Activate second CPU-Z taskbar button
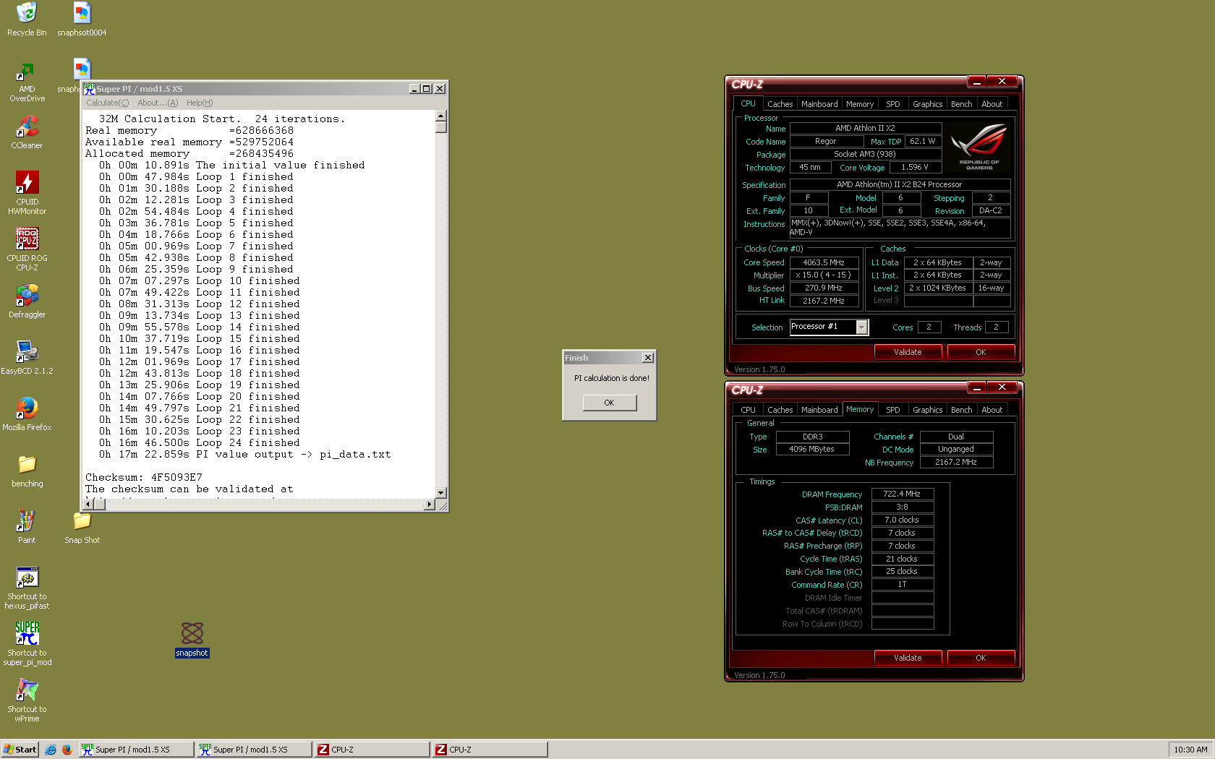 point(490,750)
